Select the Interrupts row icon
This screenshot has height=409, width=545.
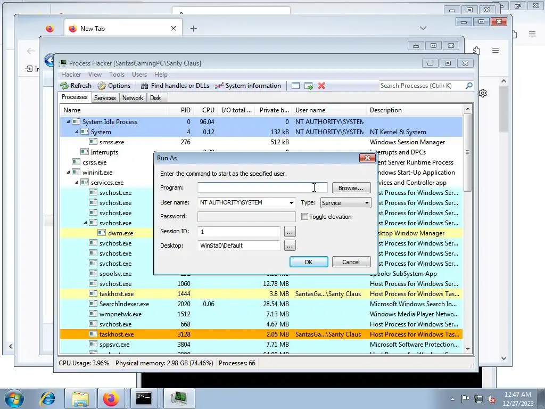coord(85,152)
